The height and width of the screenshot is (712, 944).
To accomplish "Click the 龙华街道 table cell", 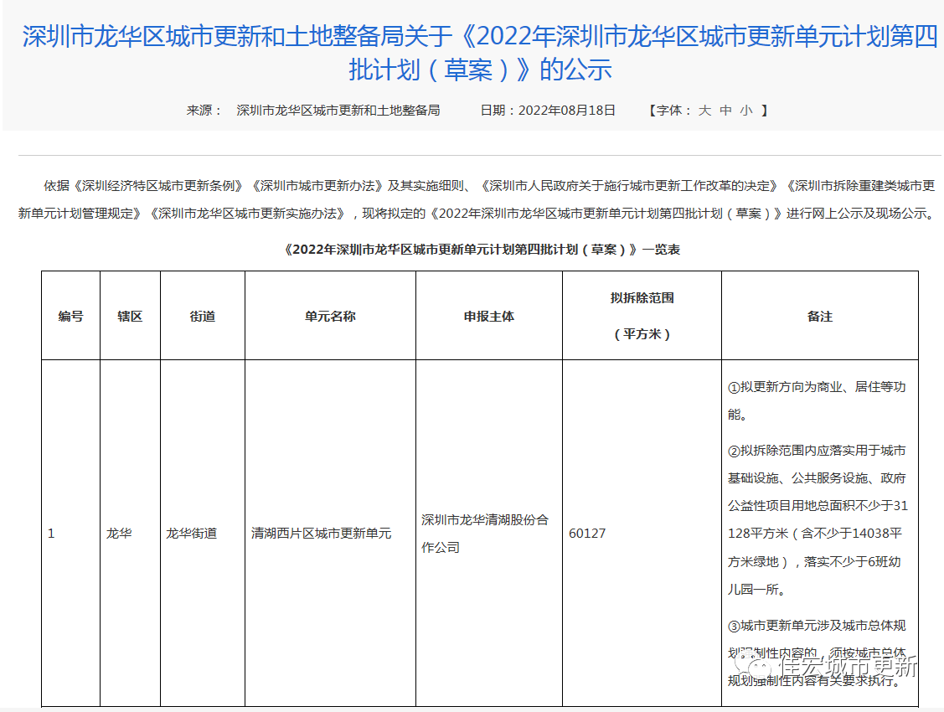I will point(192,533).
